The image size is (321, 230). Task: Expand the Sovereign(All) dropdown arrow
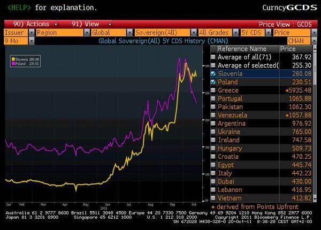(x=194, y=33)
